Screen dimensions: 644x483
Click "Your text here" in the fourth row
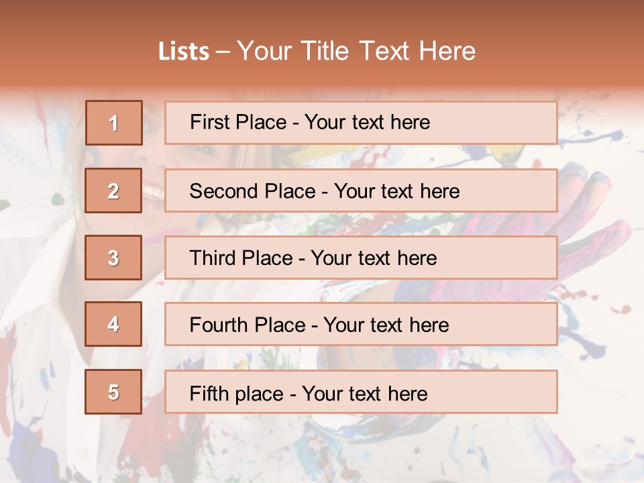pyautogui.click(x=386, y=325)
